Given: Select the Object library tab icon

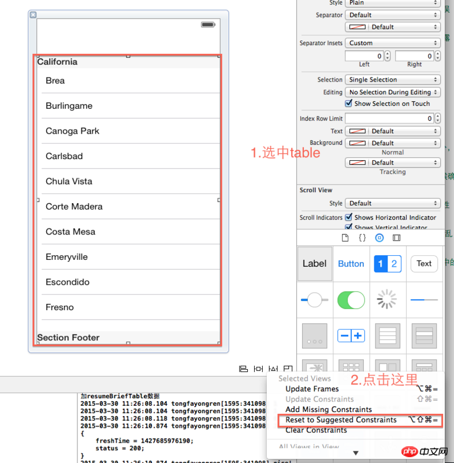Looking at the screenshot, I should [379, 238].
